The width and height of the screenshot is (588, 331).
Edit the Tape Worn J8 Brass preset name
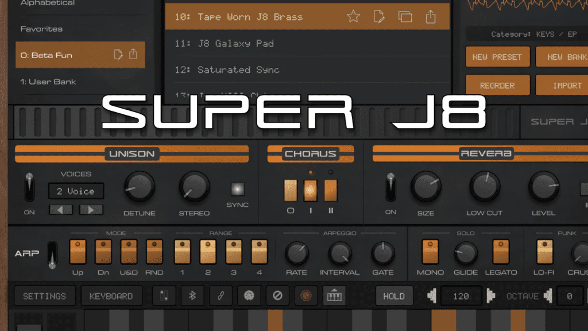tap(379, 17)
